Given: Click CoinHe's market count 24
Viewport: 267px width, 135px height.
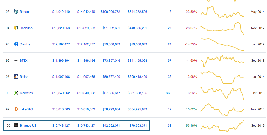Looking at the screenshot, I should (x=169, y=44).
